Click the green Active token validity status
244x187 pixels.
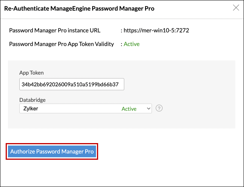(131, 44)
